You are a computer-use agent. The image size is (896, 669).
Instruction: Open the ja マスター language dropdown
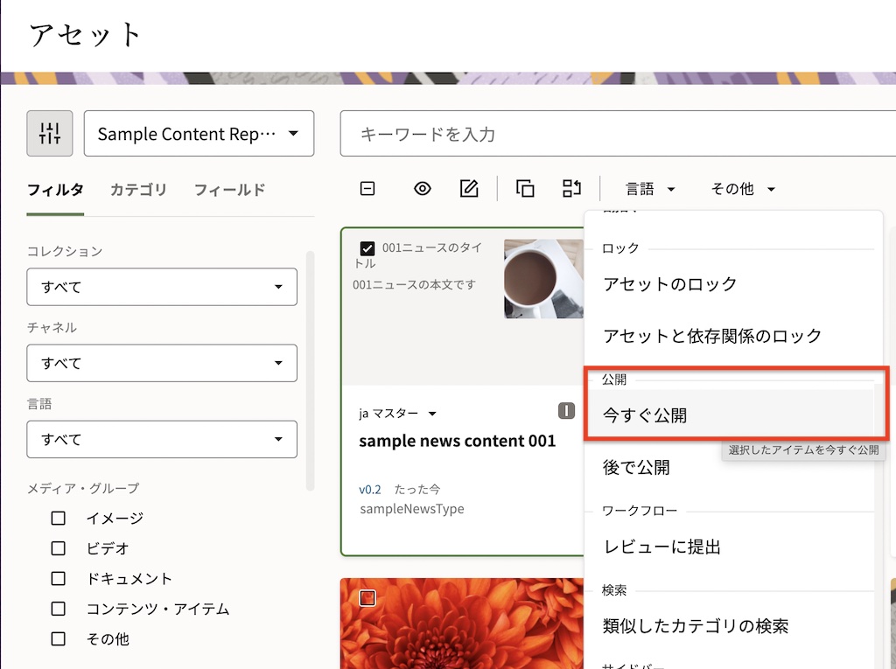coord(392,413)
